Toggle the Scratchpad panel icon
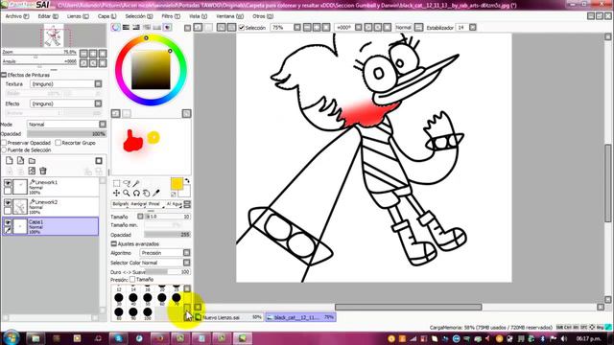Image resolution: width=614 pixels, height=345 pixels. 167,28
